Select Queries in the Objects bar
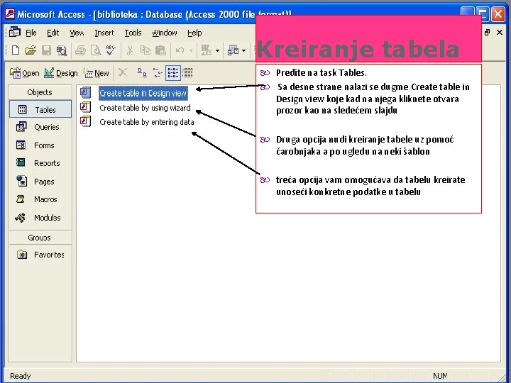This screenshot has width=511, height=383. 38,127
